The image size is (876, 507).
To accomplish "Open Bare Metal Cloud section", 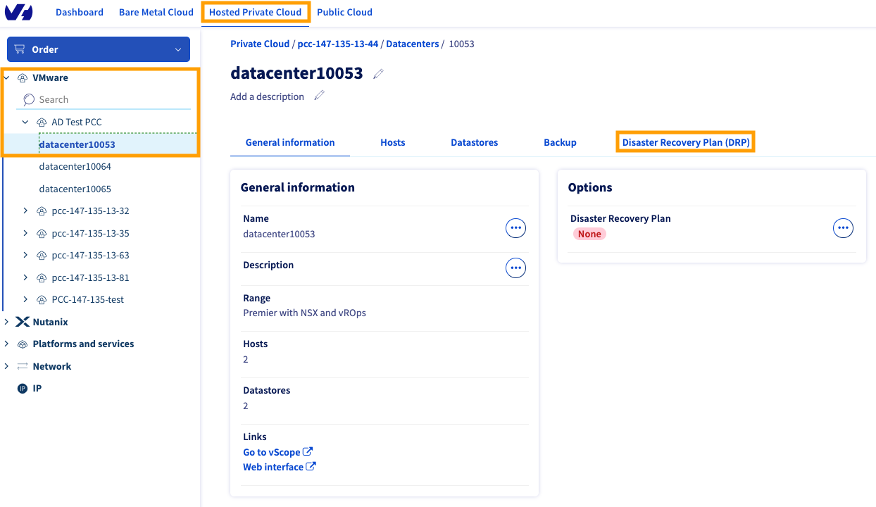I will [156, 12].
